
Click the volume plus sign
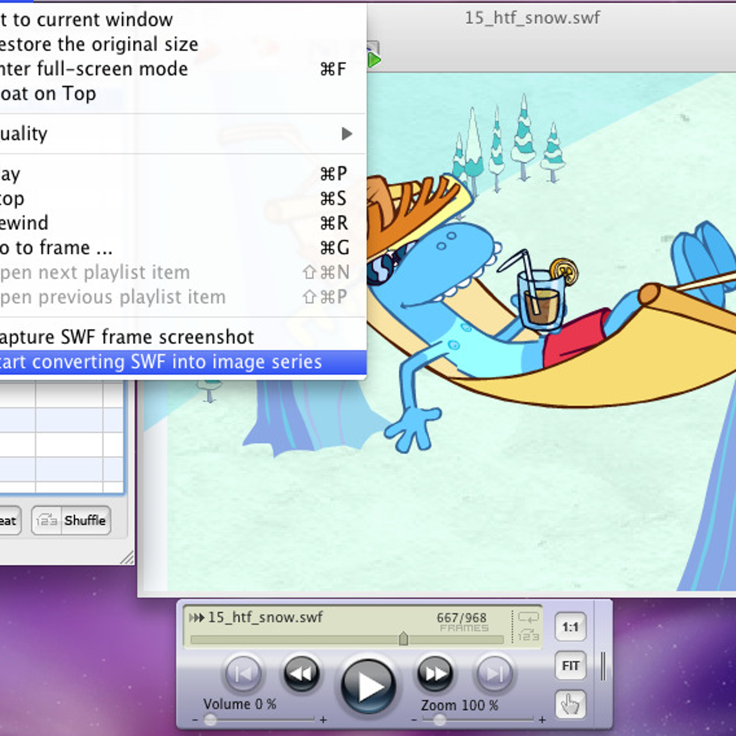click(x=323, y=720)
